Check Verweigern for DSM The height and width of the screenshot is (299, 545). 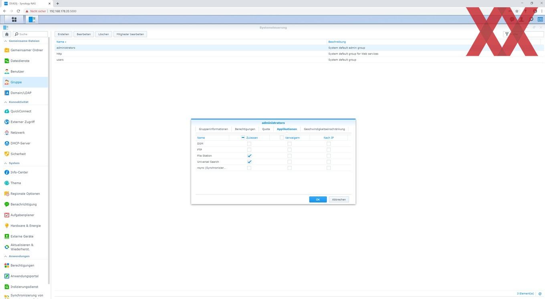(x=289, y=143)
